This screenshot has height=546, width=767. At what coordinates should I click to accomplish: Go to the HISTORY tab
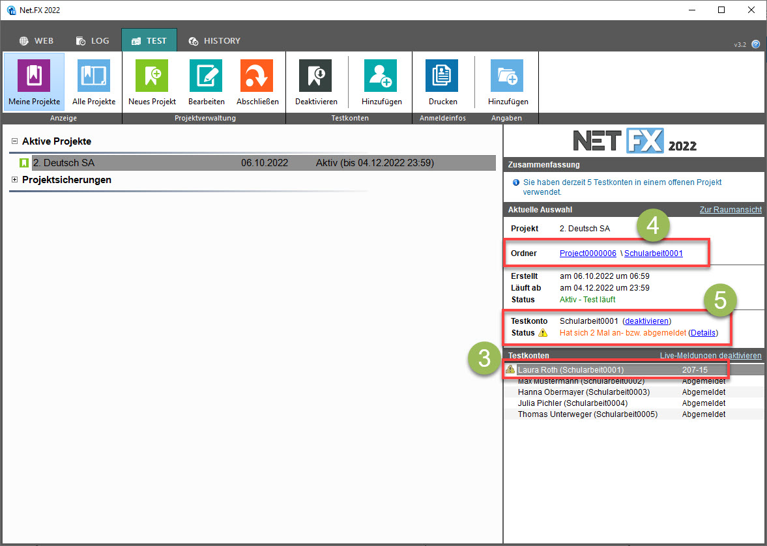click(x=214, y=40)
